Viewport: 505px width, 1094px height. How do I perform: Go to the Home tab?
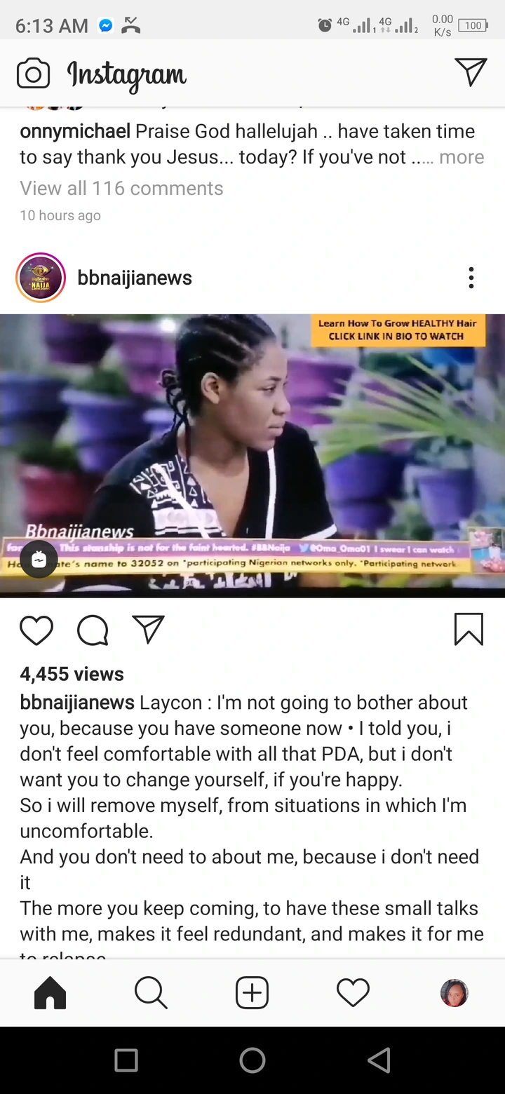50,993
